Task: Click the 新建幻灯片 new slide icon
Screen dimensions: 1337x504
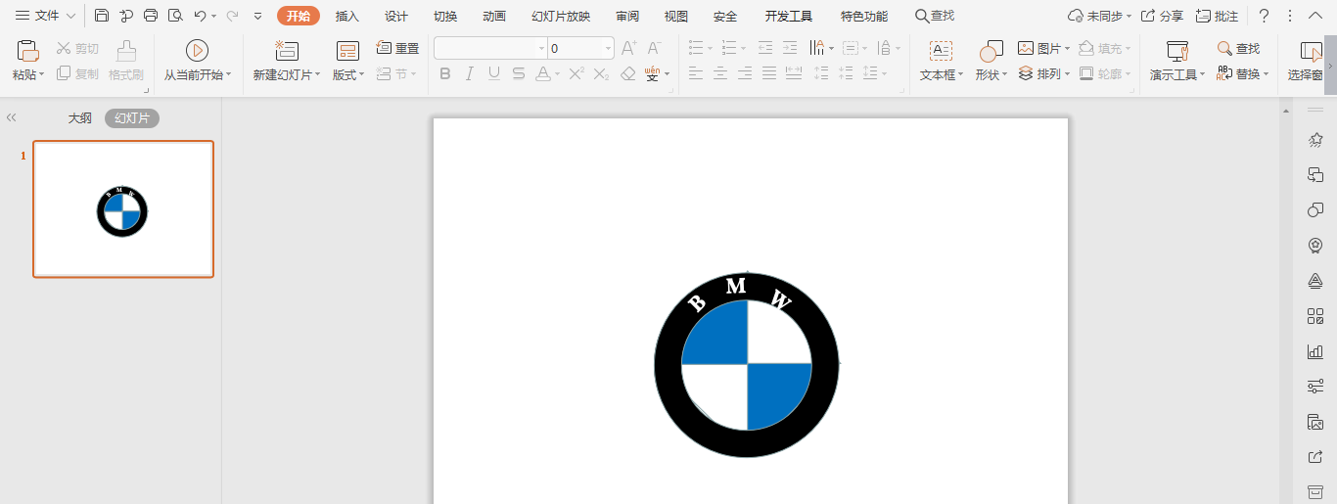Action: pyautogui.click(x=287, y=51)
